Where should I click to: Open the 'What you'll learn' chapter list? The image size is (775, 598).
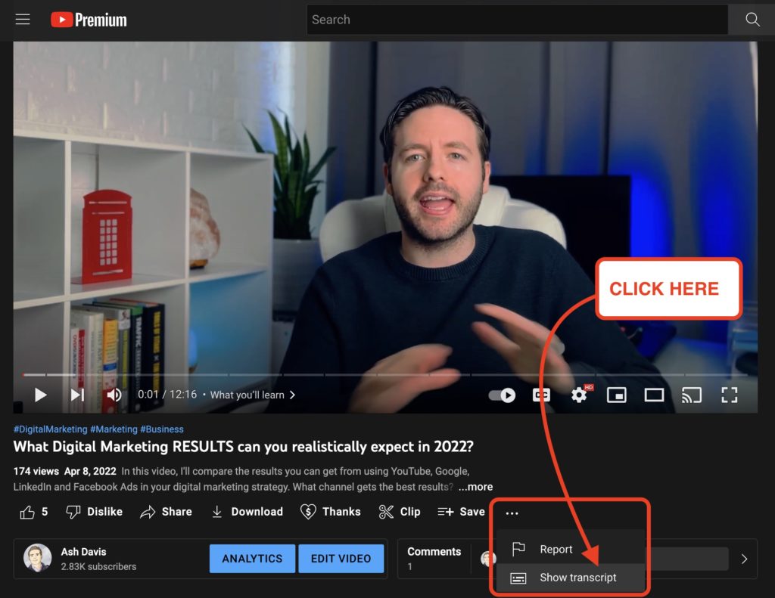(250, 394)
